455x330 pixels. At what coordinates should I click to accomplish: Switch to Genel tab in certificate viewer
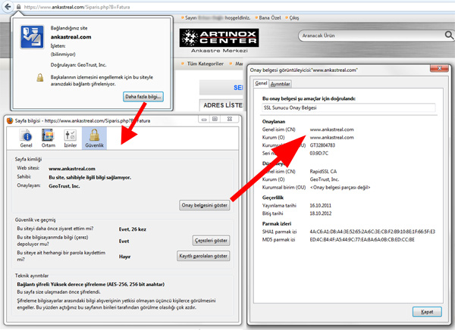click(x=261, y=83)
